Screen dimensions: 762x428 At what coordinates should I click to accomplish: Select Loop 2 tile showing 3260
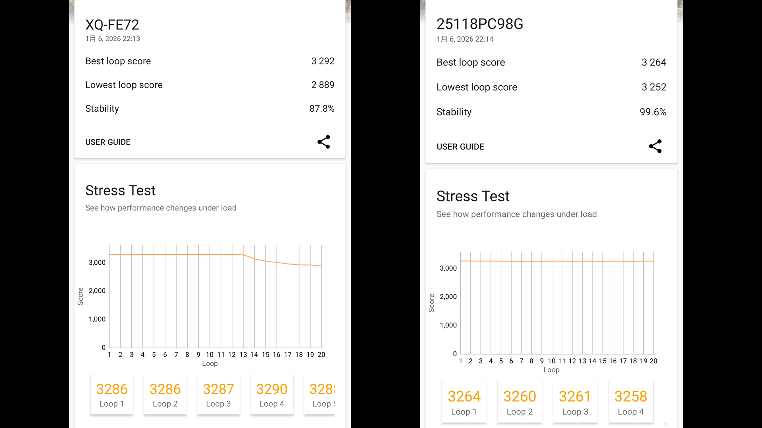click(520, 402)
